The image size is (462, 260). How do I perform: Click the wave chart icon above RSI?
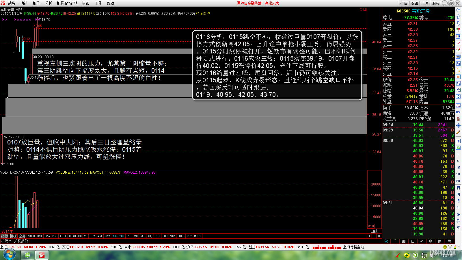pos(458,105)
